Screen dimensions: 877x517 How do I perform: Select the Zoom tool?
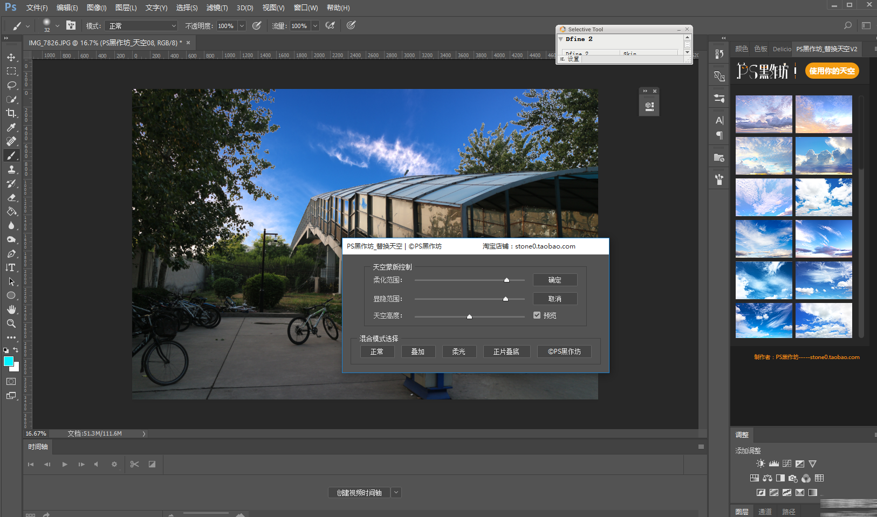[x=11, y=323]
